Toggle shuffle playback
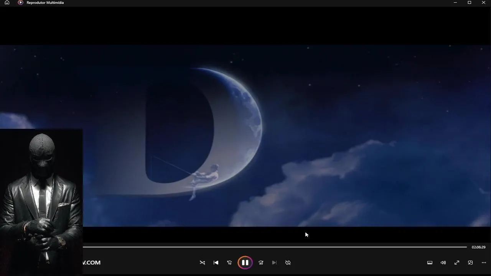The width and height of the screenshot is (491, 276). click(202, 263)
